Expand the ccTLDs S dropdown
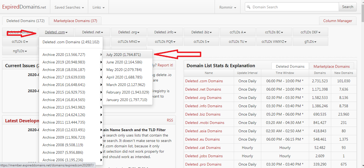364x168 pixels. pos(202,42)
